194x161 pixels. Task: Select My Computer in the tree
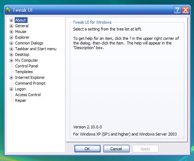pyautogui.click(x=26, y=60)
